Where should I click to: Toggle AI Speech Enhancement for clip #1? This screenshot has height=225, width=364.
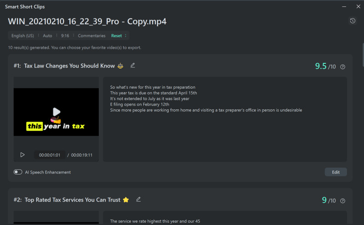[x=18, y=172]
